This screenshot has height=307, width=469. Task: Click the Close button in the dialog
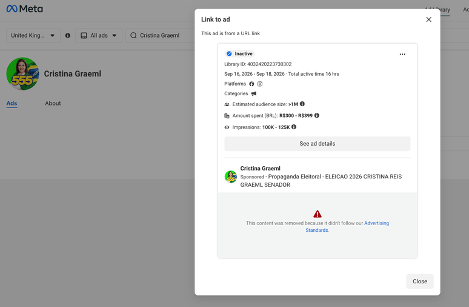pos(420,282)
